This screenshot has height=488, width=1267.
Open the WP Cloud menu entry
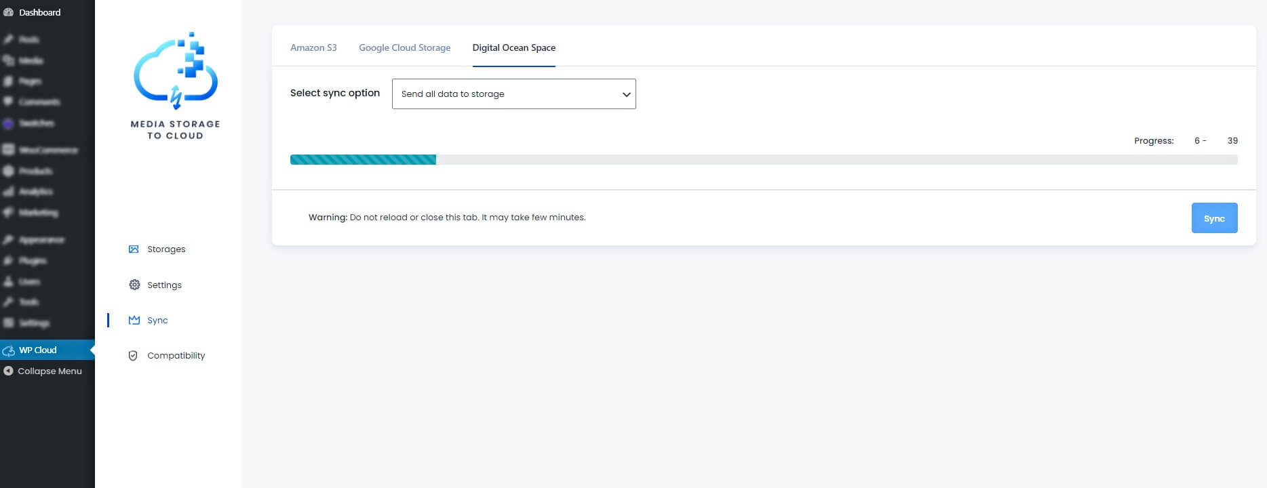click(38, 350)
